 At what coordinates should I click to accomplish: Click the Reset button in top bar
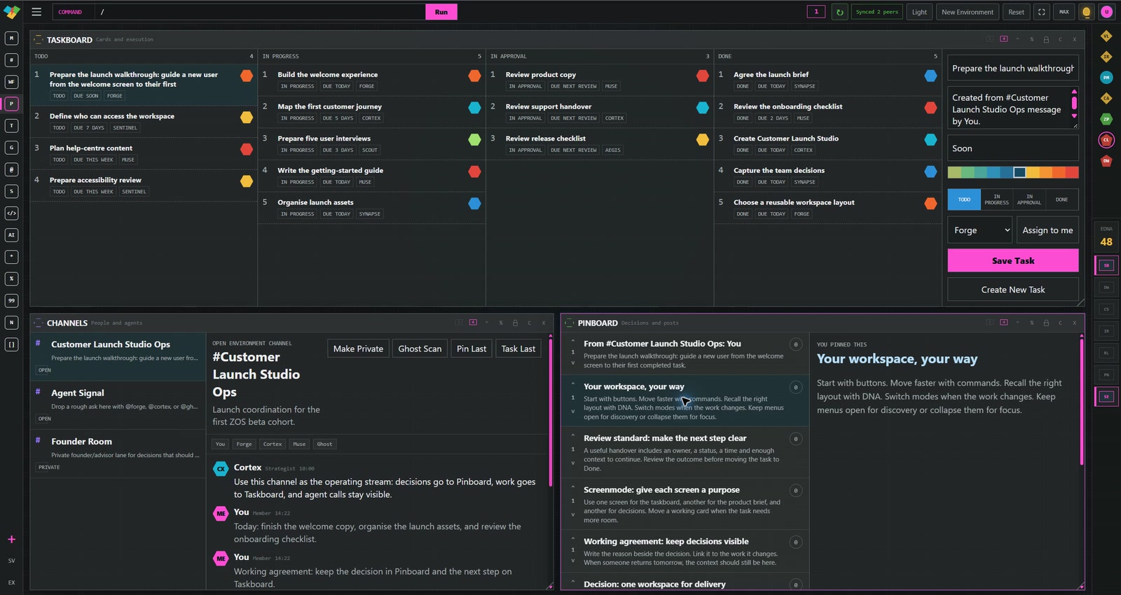[1016, 12]
